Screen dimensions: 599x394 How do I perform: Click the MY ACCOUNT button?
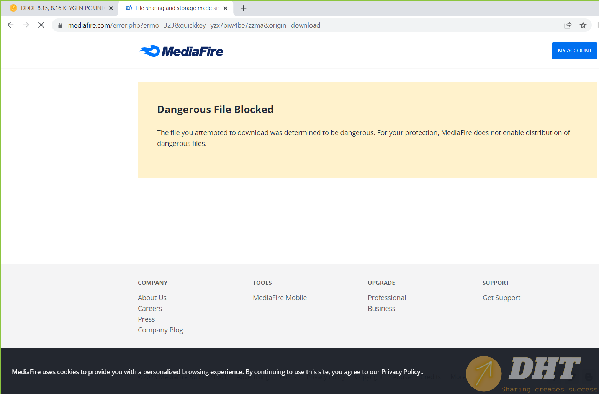pos(574,51)
